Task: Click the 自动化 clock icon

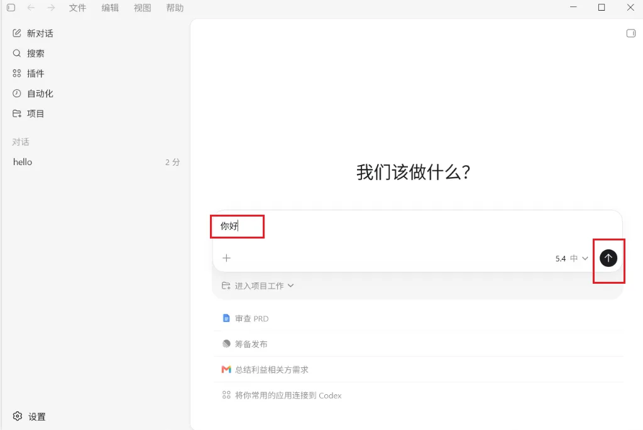Action: pos(17,94)
